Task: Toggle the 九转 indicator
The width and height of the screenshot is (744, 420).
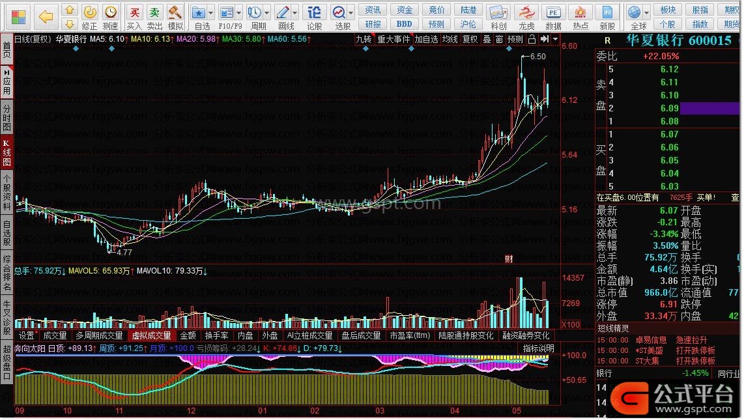Action: tap(364, 39)
